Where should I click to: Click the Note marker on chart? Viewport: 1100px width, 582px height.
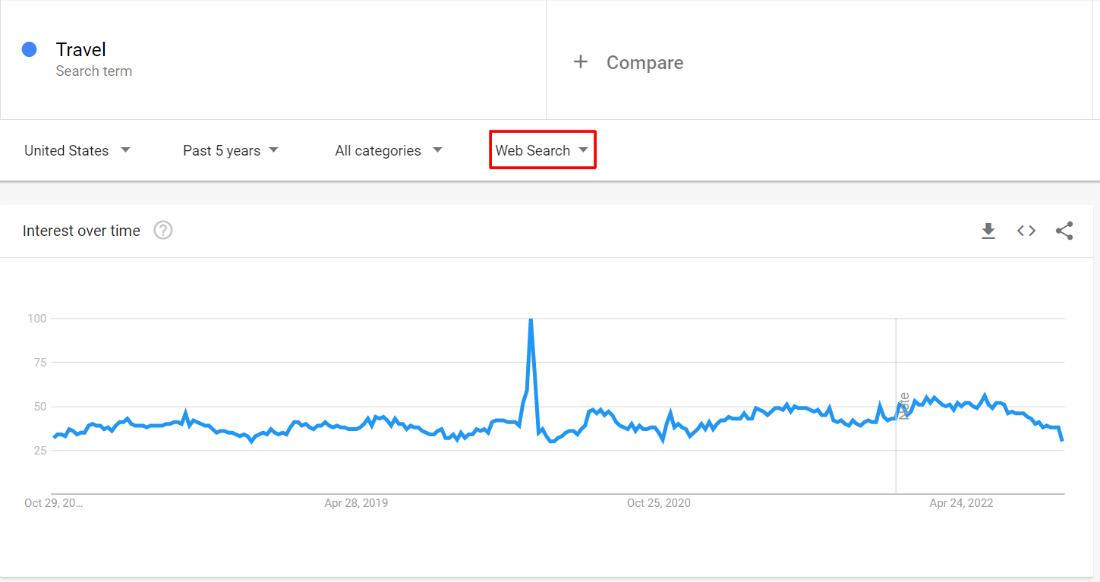click(x=903, y=406)
